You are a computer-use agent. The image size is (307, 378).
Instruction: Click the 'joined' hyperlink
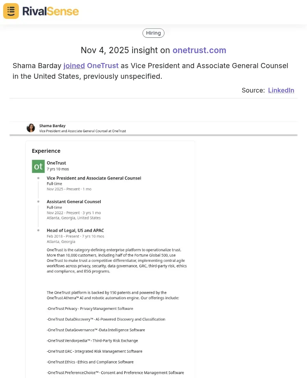pyautogui.click(x=74, y=66)
